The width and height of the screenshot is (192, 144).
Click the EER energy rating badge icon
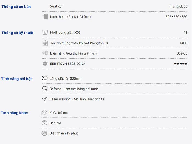click(x=45, y=64)
